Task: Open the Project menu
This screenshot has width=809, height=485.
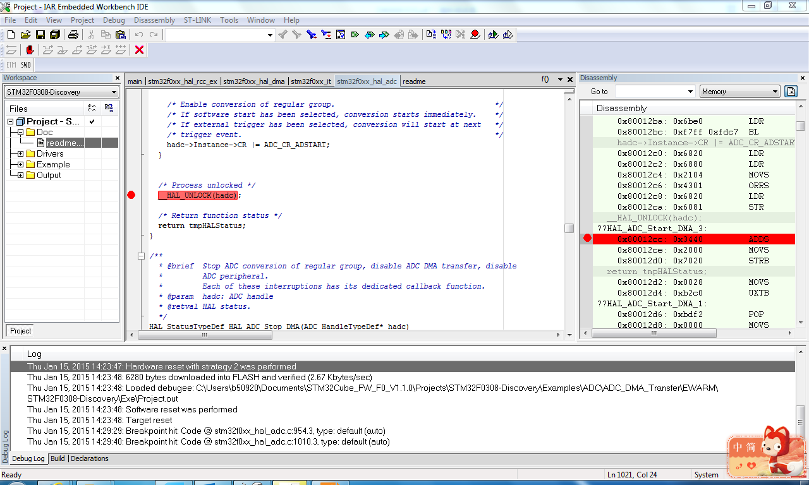Action: point(82,20)
